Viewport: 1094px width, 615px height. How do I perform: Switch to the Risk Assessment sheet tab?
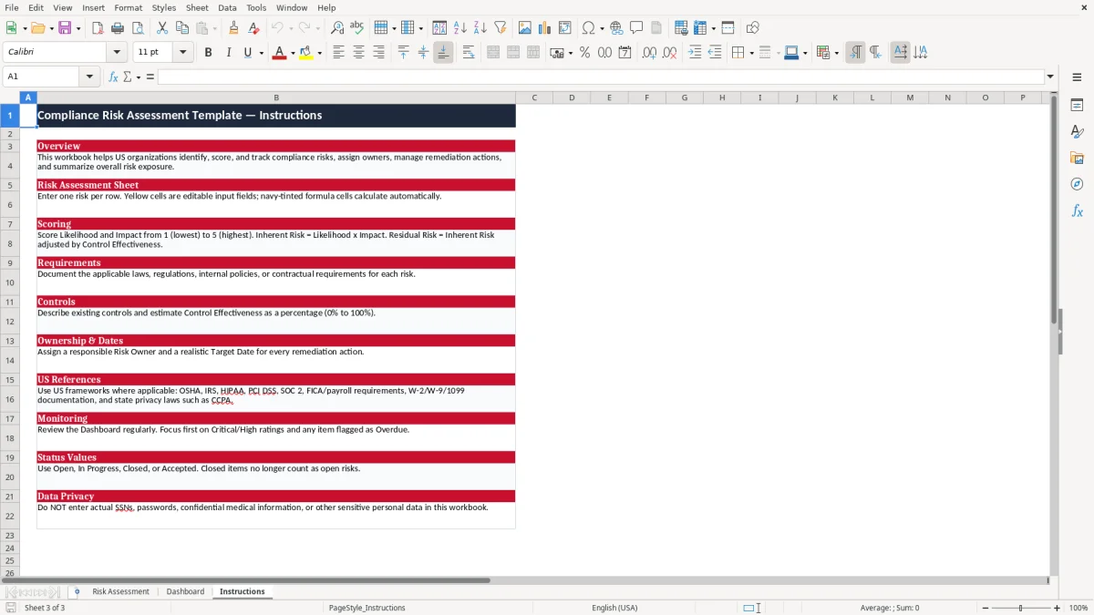pos(120,591)
